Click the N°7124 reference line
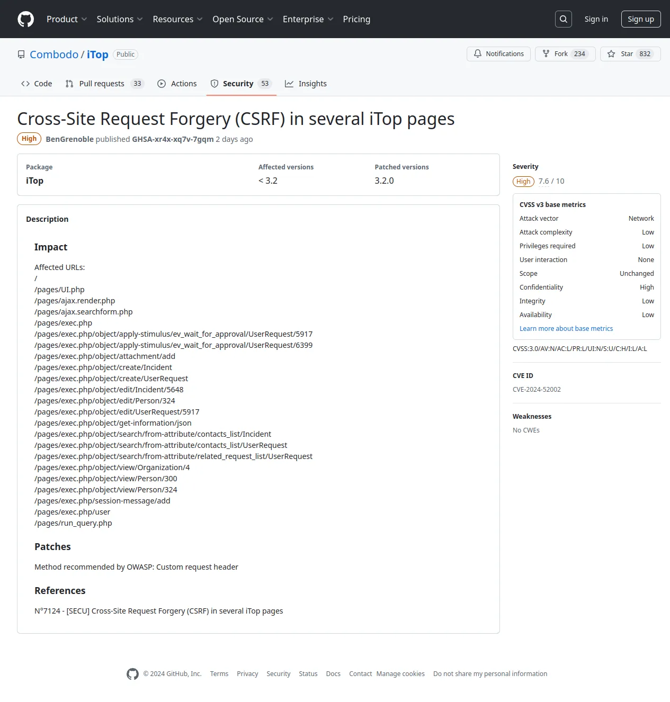Screen dimensions: 670x702 159,611
